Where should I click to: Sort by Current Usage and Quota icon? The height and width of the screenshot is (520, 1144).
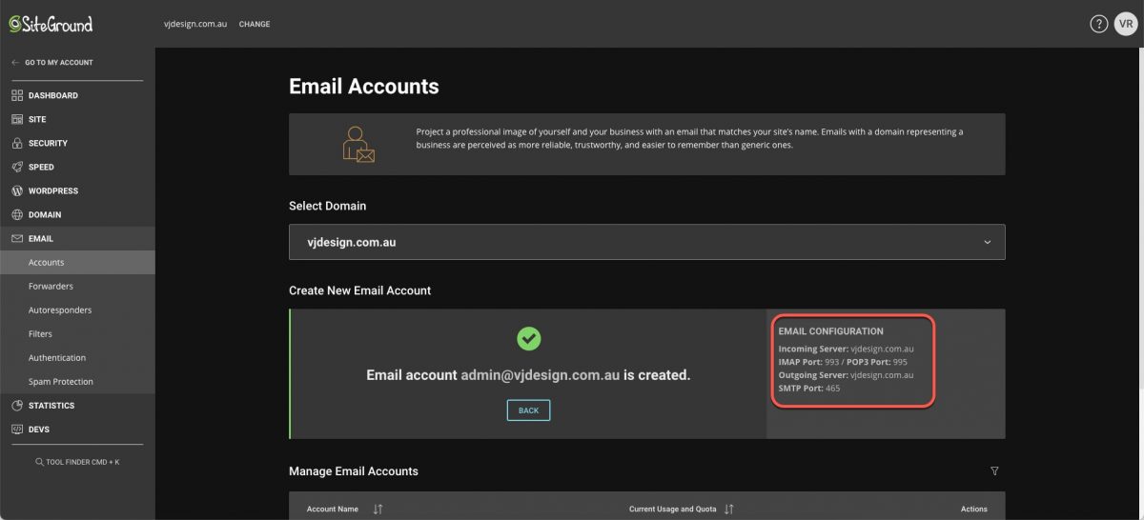click(x=729, y=510)
